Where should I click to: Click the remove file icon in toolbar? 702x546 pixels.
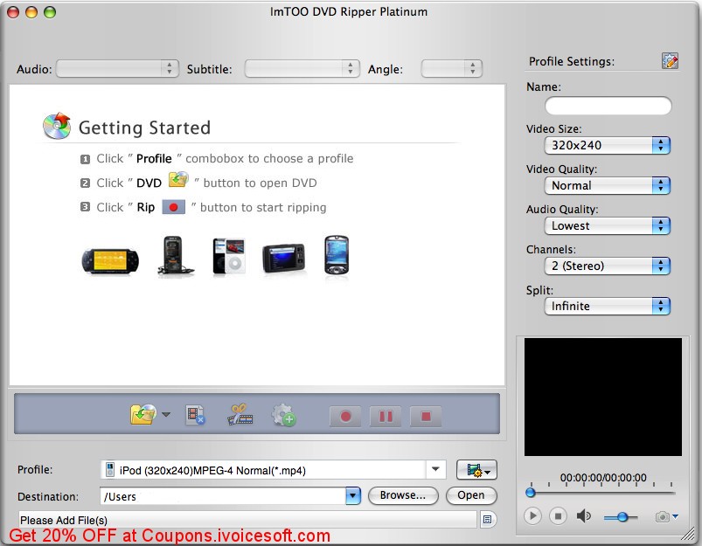click(194, 415)
